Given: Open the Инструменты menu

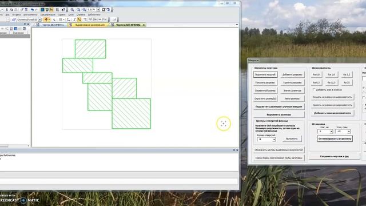Looking at the screenshot, I should click(x=30, y=15).
